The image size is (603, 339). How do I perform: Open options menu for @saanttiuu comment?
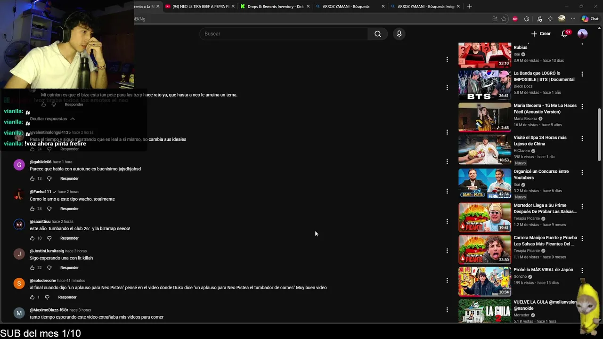[447, 221]
